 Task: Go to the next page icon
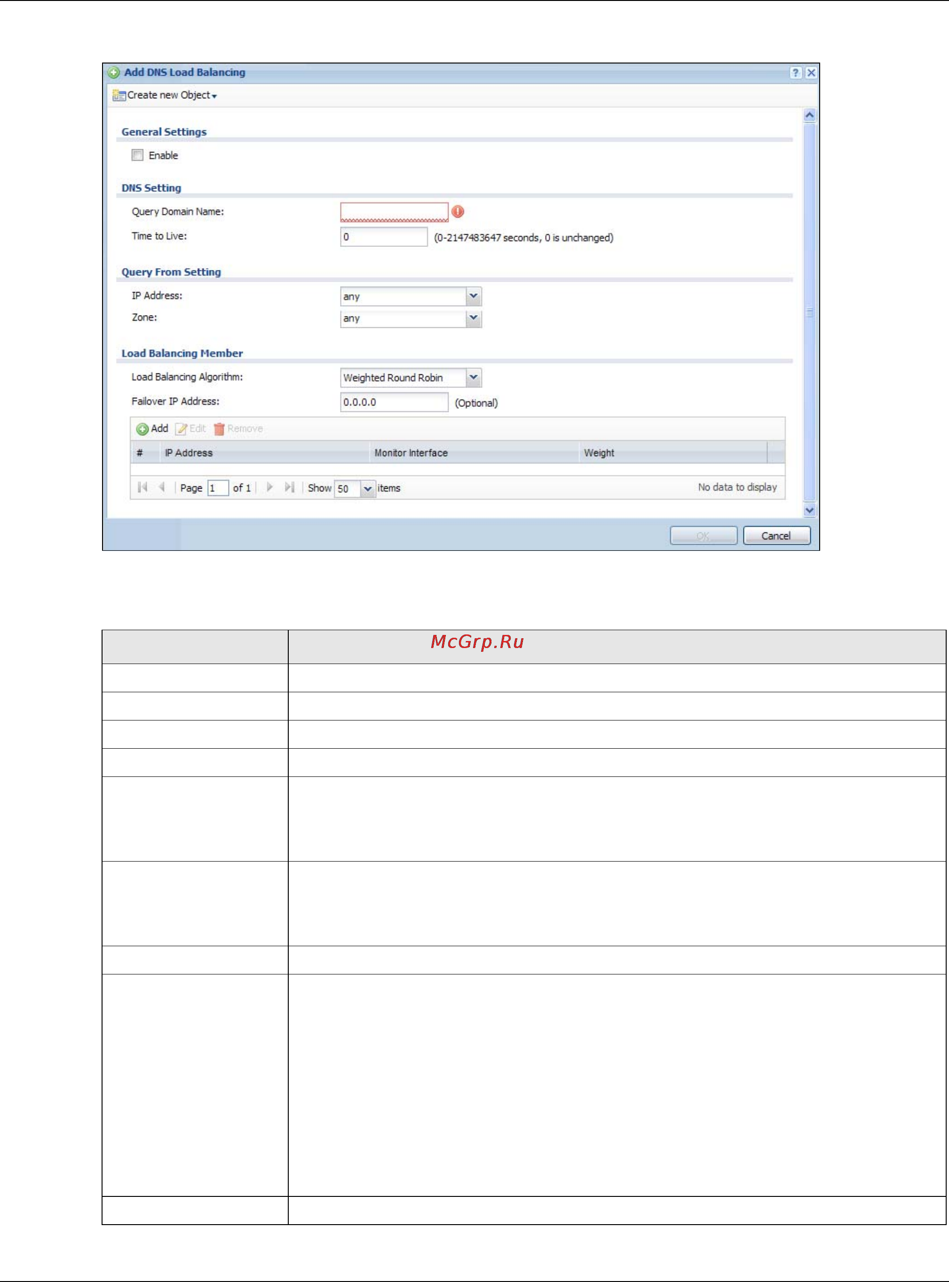click(x=269, y=487)
